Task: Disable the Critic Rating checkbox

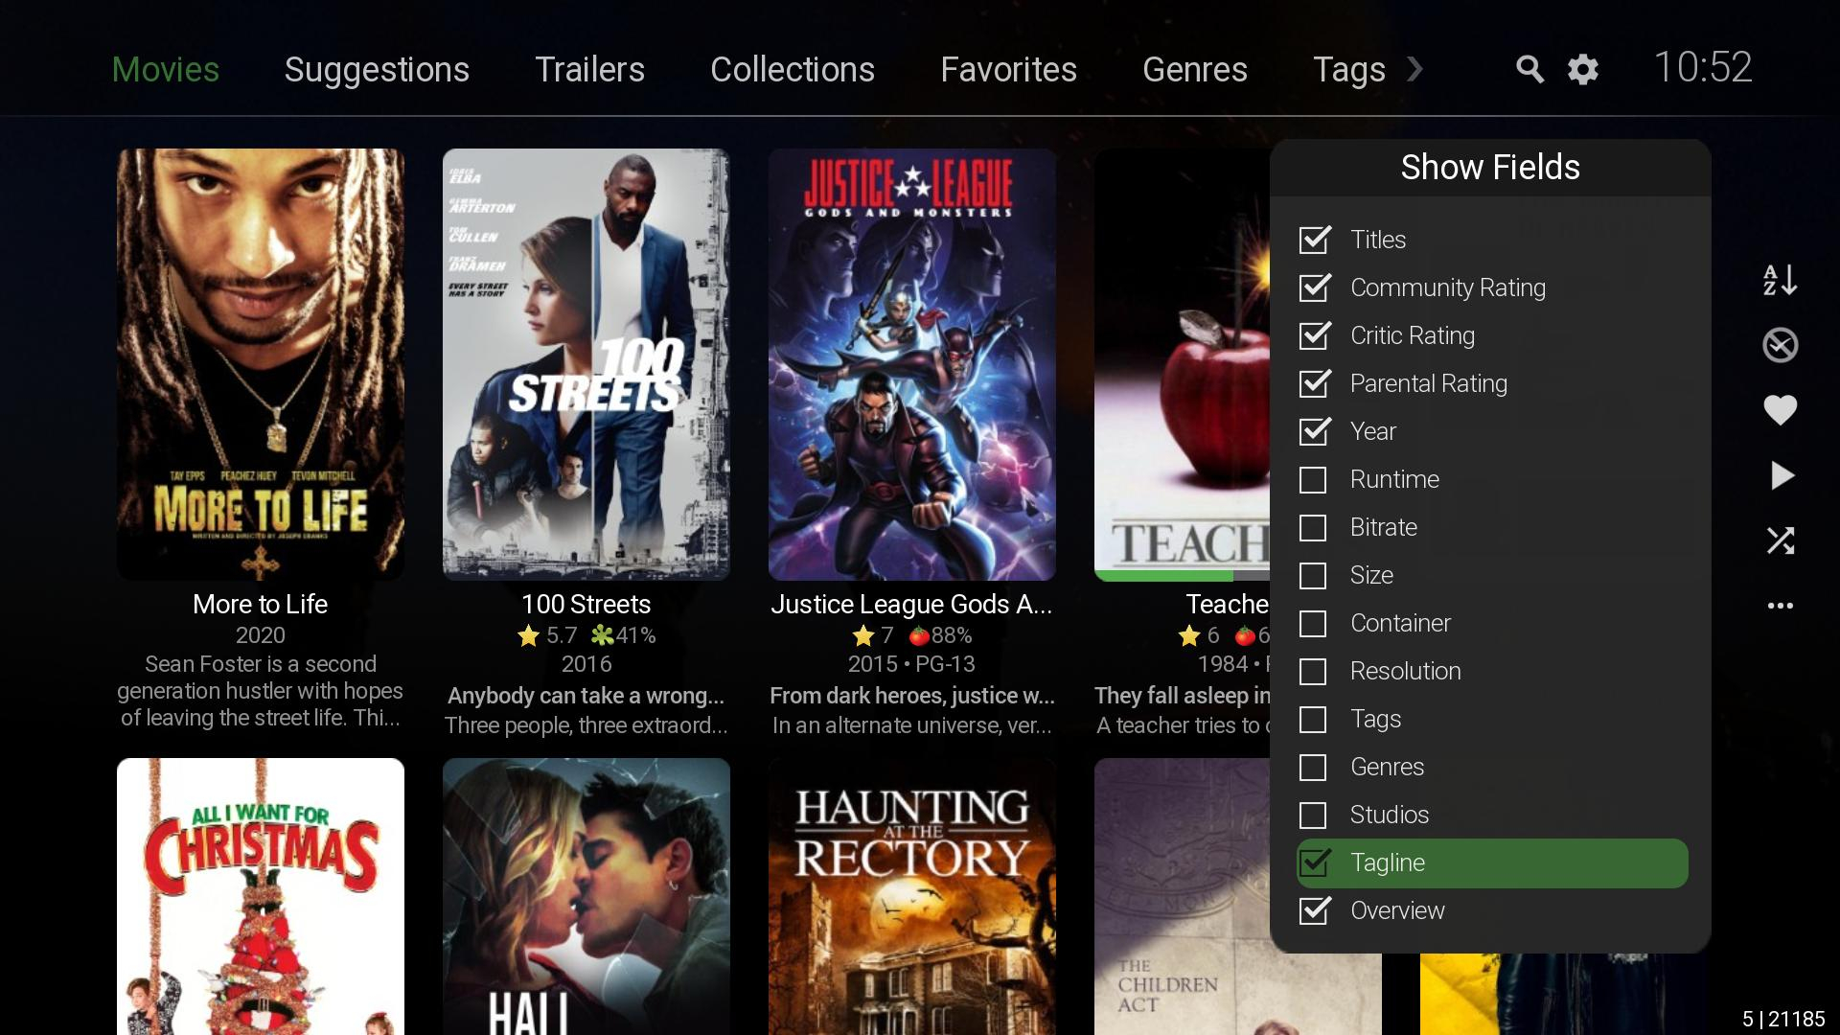Action: [x=1315, y=335]
